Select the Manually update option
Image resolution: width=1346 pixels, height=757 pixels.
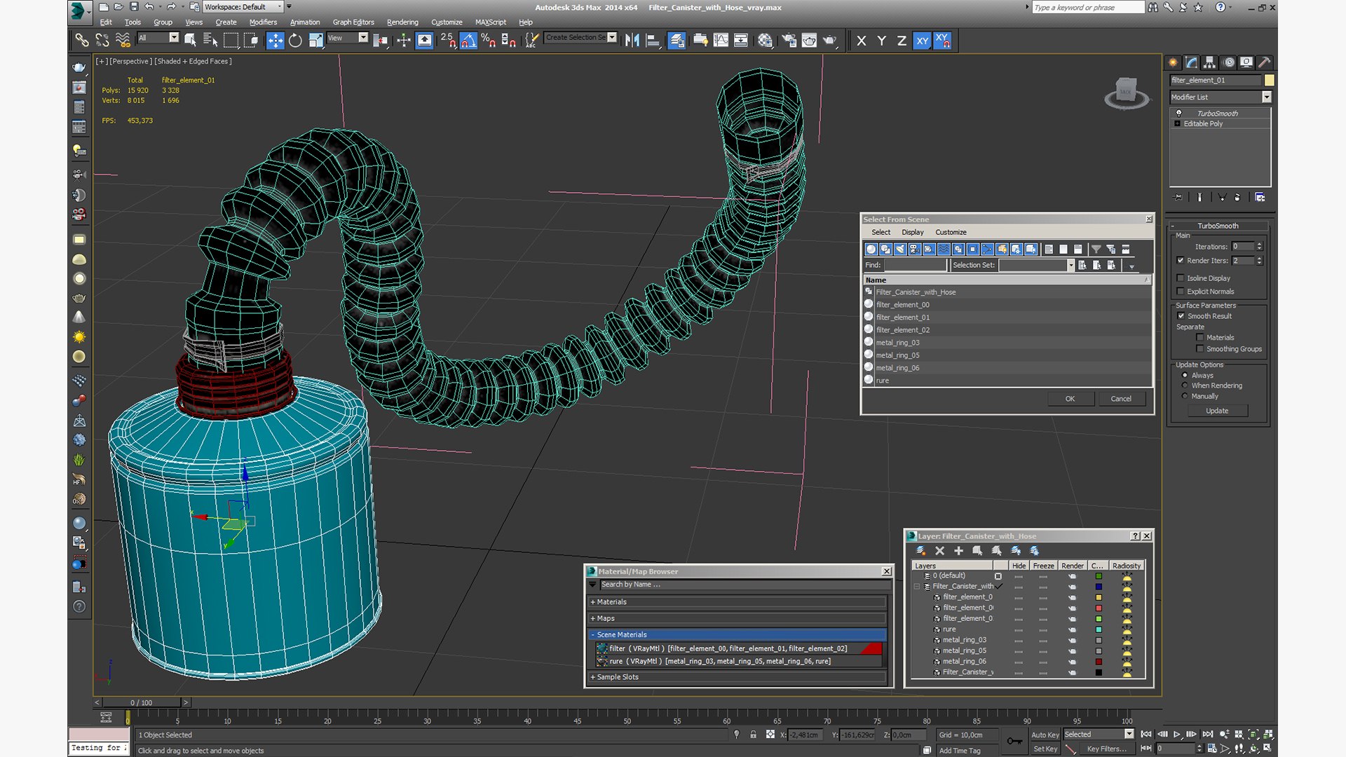(x=1185, y=396)
